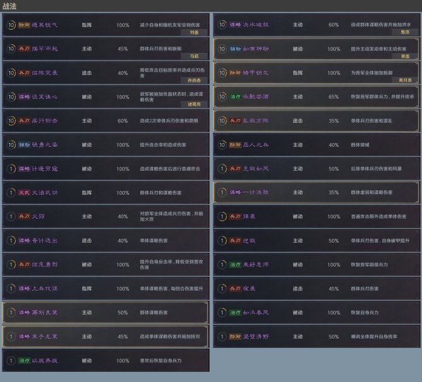Click the 防御 tag icon on 铸甲销戈
Screen dimensions: 422x382
tap(234, 73)
